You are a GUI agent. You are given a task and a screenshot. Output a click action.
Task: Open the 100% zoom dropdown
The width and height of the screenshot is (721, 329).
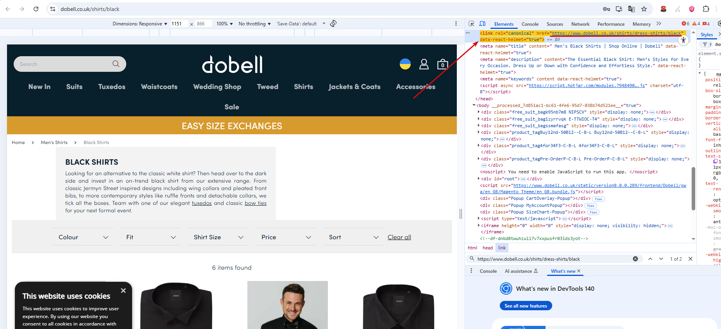tap(225, 24)
